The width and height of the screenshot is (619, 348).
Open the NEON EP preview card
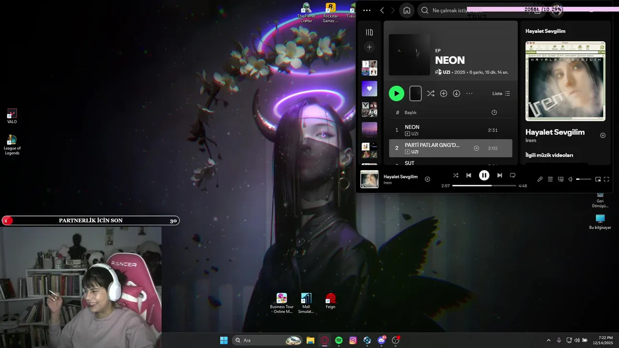pos(415,93)
